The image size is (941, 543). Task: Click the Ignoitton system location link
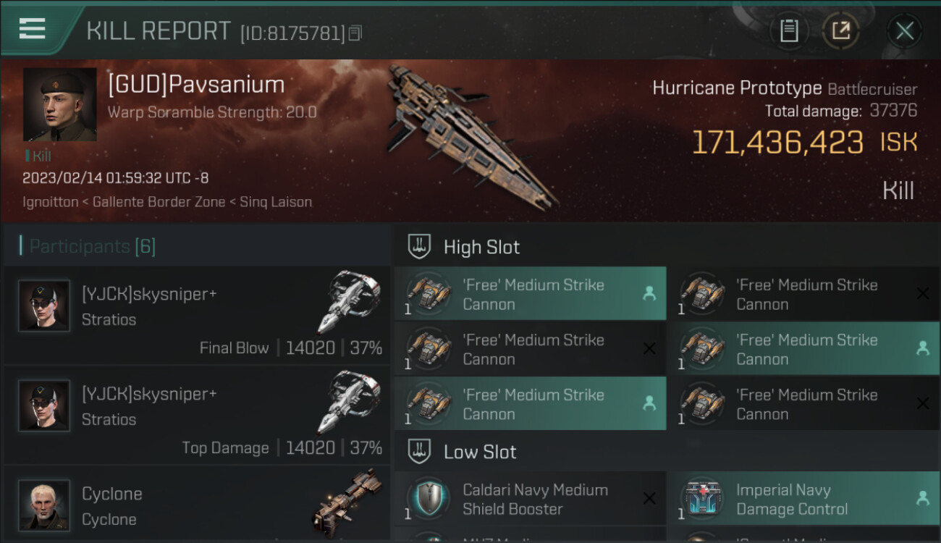[50, 202]
